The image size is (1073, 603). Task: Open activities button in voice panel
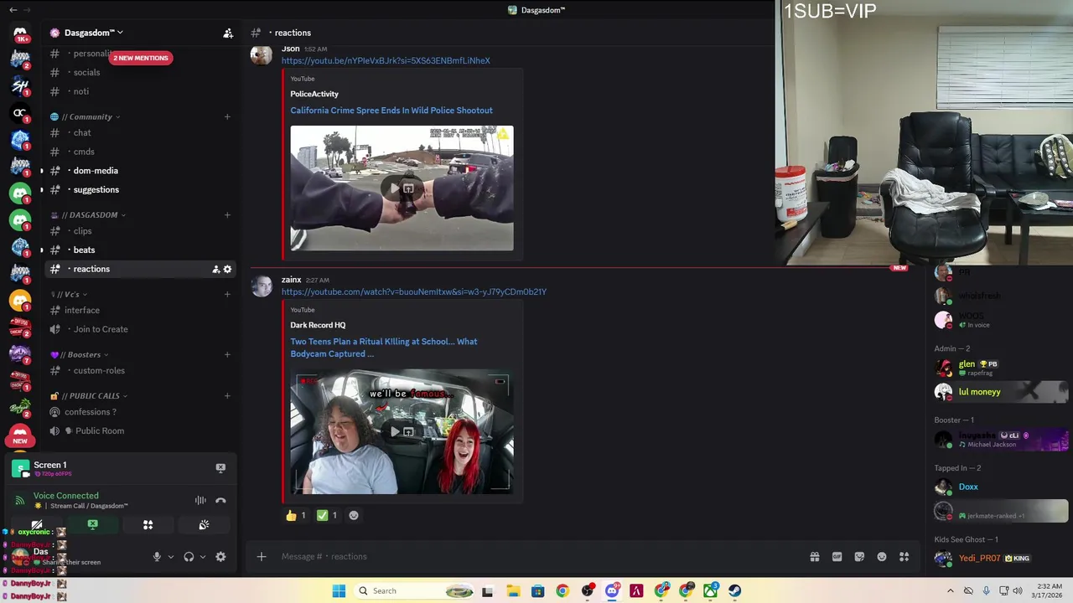tap(148, 525)
